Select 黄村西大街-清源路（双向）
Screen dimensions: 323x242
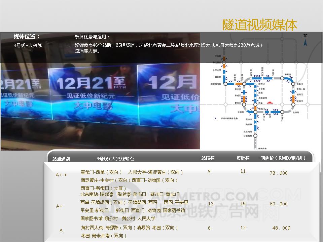[x=108, y=228]
